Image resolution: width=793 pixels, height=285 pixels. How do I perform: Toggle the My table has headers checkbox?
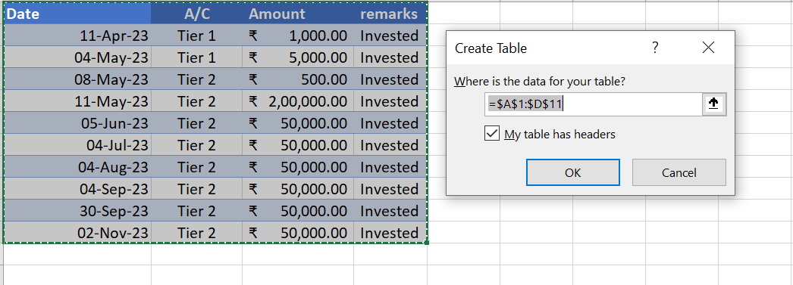pos(491,134)
